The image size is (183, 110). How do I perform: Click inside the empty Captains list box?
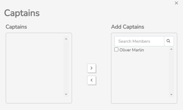click(x=35, y=68)
